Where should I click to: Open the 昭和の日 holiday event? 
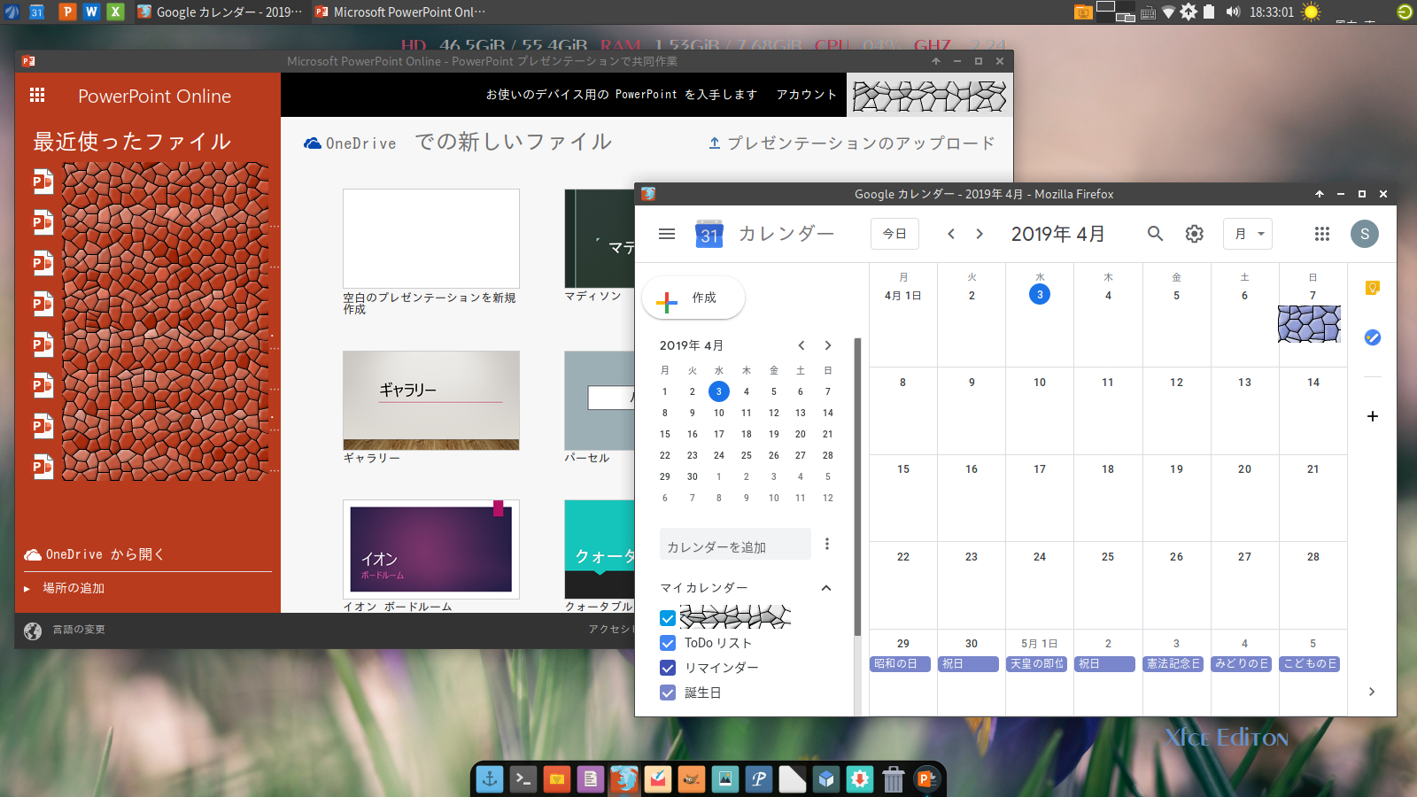[x=901, y=664]
